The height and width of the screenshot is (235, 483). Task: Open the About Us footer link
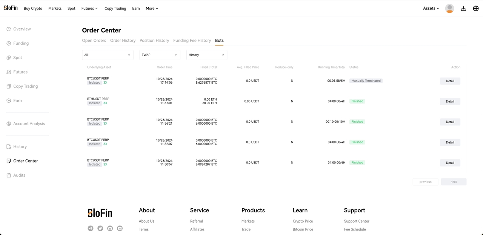[x=146, y=221]
